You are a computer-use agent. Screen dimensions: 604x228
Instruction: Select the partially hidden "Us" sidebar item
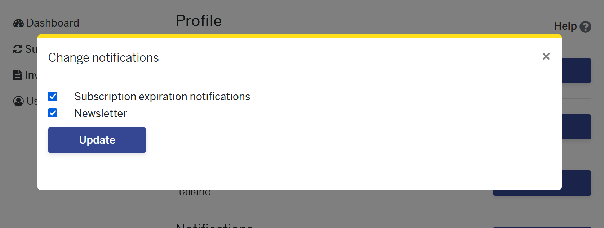point(32,101)
